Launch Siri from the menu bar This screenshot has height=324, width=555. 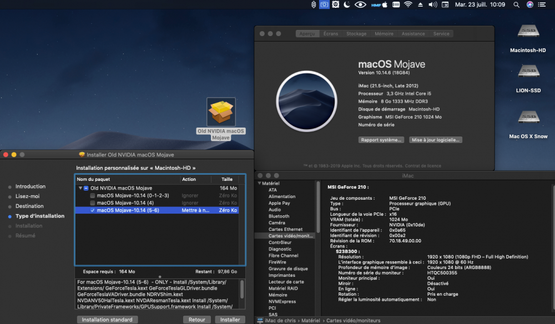(x=530, y=4)
